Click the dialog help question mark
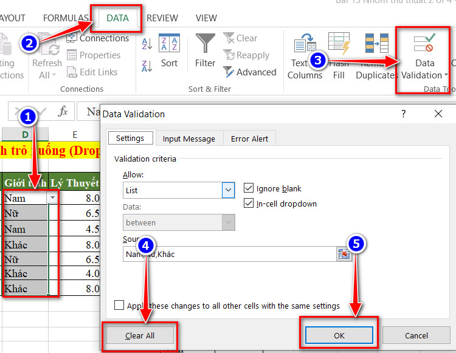The image size is (456, 353). [403, 113]
